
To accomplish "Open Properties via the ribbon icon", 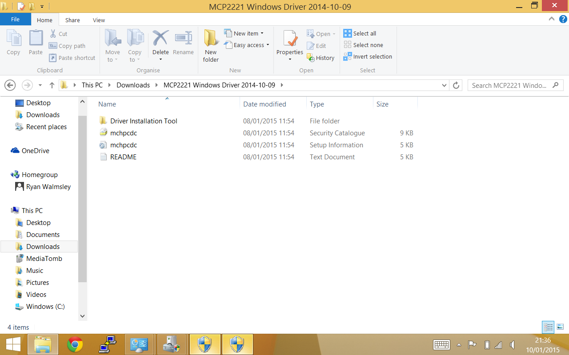I will (289, 42).
